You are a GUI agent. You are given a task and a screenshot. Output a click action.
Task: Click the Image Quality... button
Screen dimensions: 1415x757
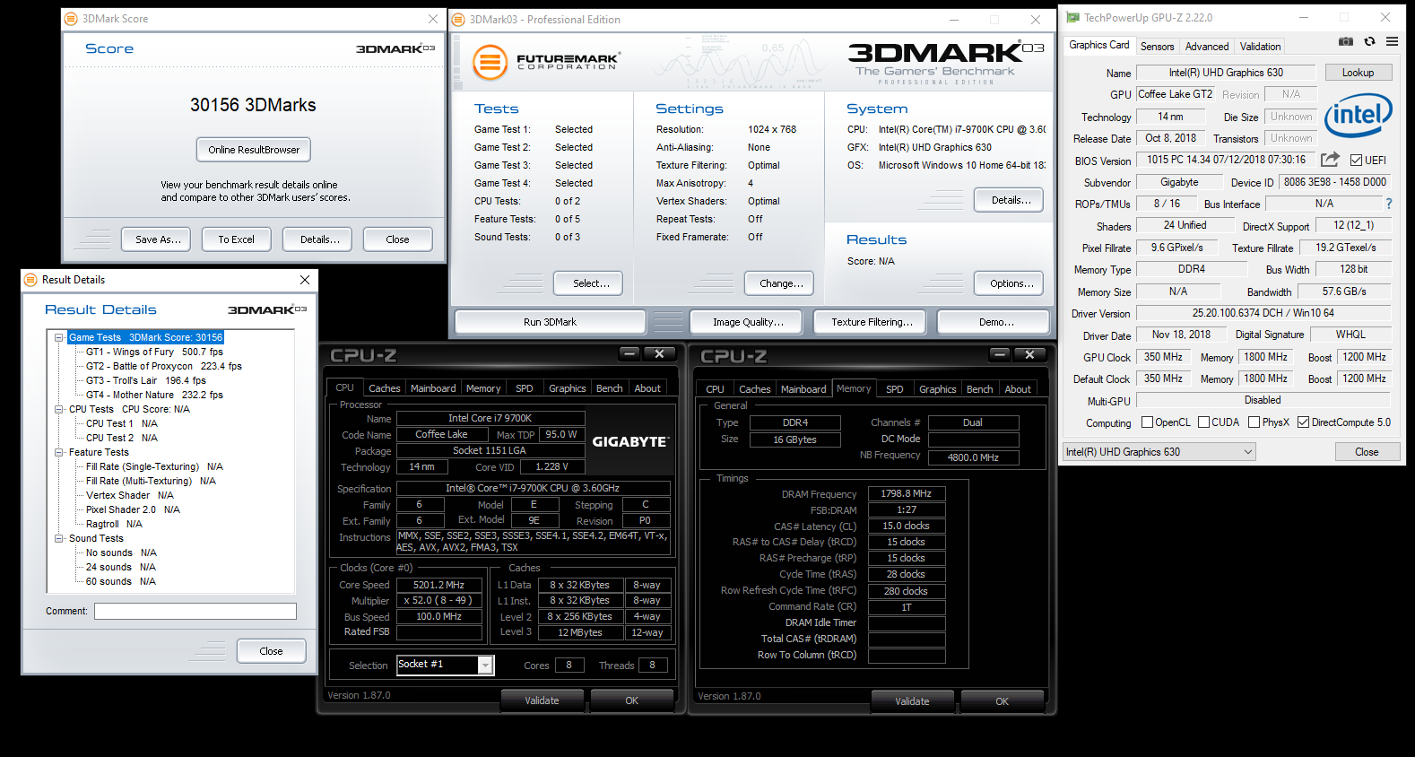(748, 322)
